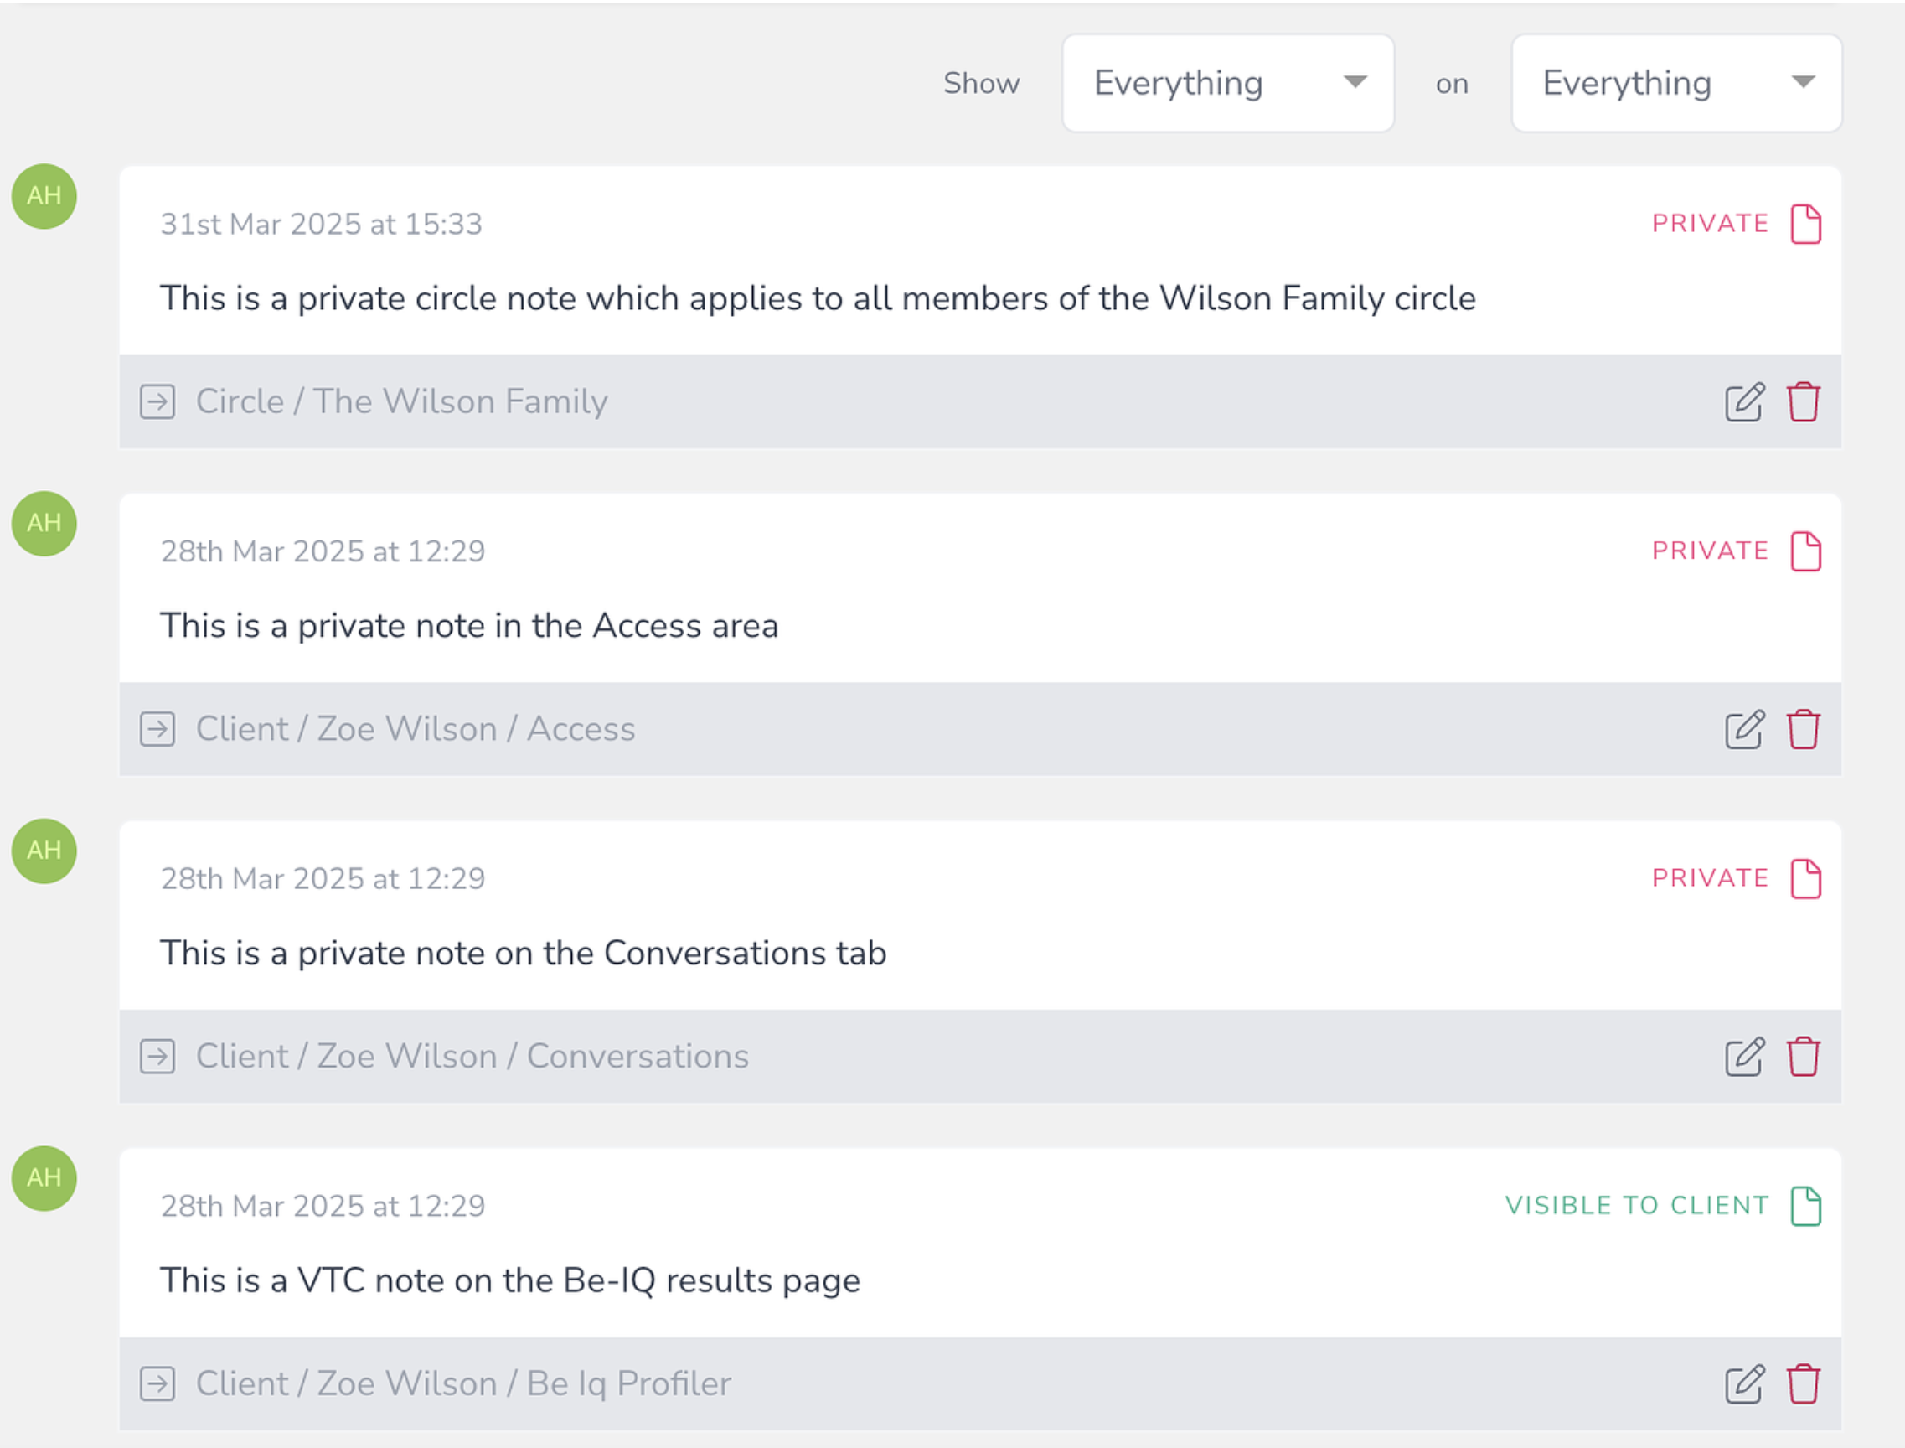The image size is (1905, 1448).
Task: Click the arrow icon beside Access link
Action: point(157,729)
